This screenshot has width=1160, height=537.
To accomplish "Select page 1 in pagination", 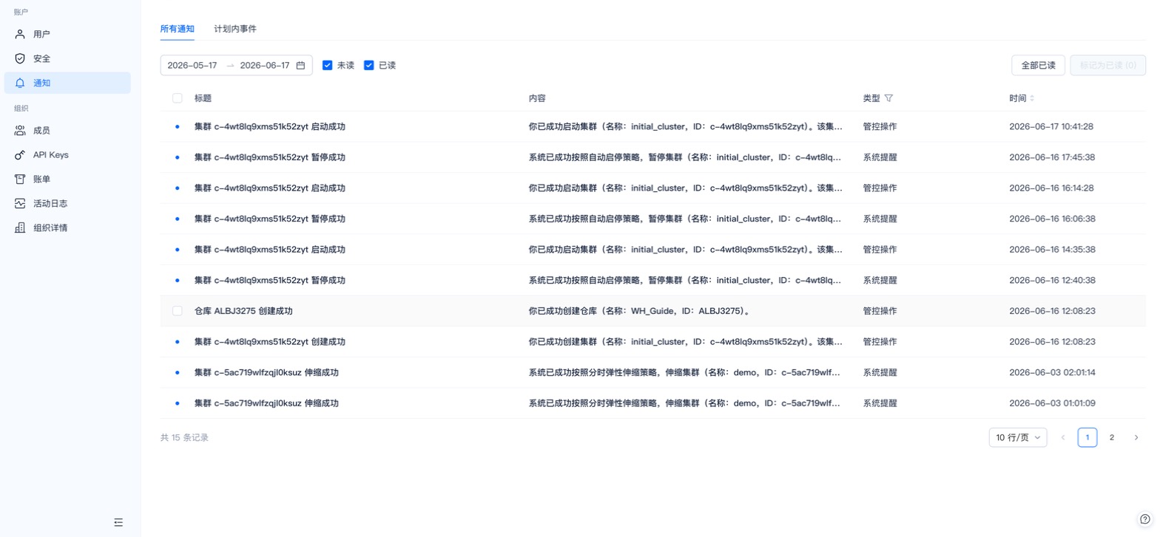I will [1087, 438].
